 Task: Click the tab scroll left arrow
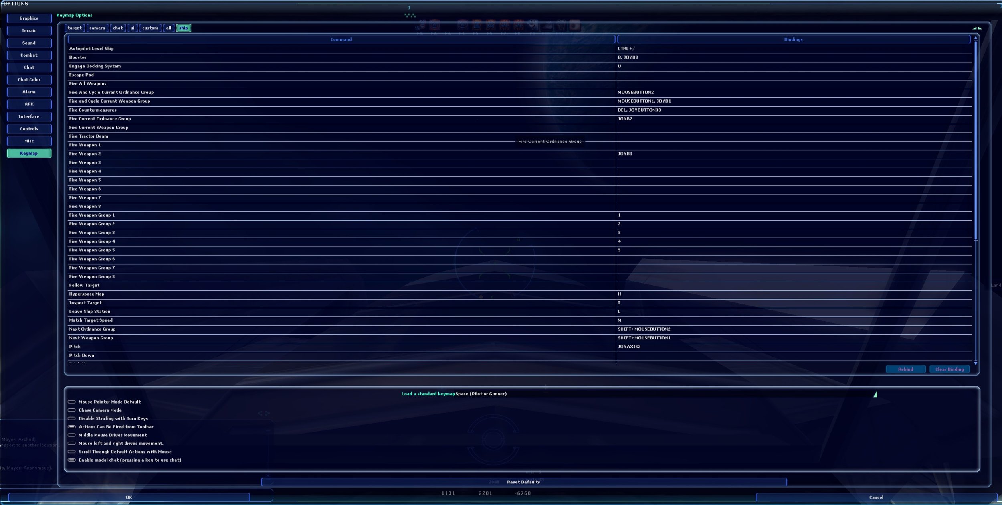[x=974, y=28]
